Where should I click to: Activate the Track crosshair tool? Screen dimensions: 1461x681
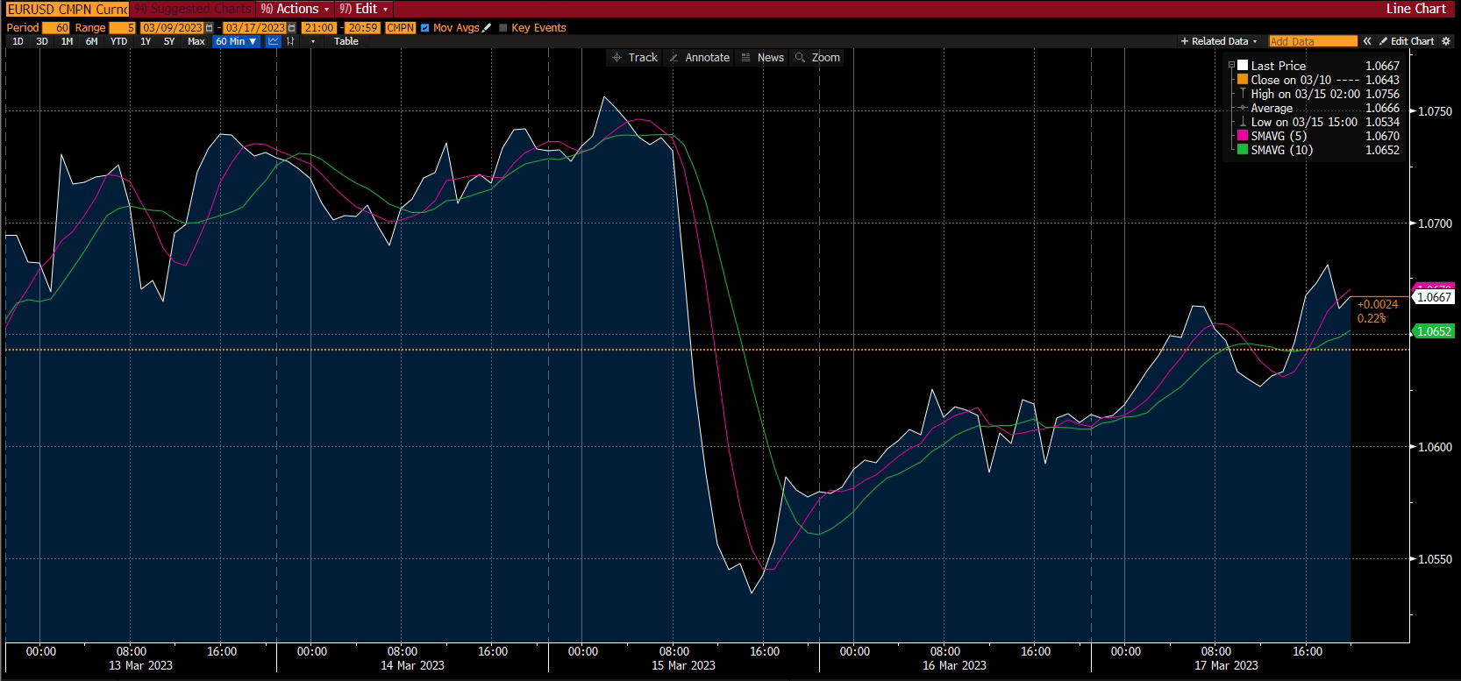635,58
